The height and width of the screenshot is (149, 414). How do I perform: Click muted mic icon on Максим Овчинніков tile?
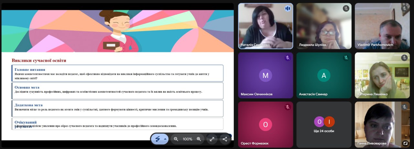coord(288,58)
